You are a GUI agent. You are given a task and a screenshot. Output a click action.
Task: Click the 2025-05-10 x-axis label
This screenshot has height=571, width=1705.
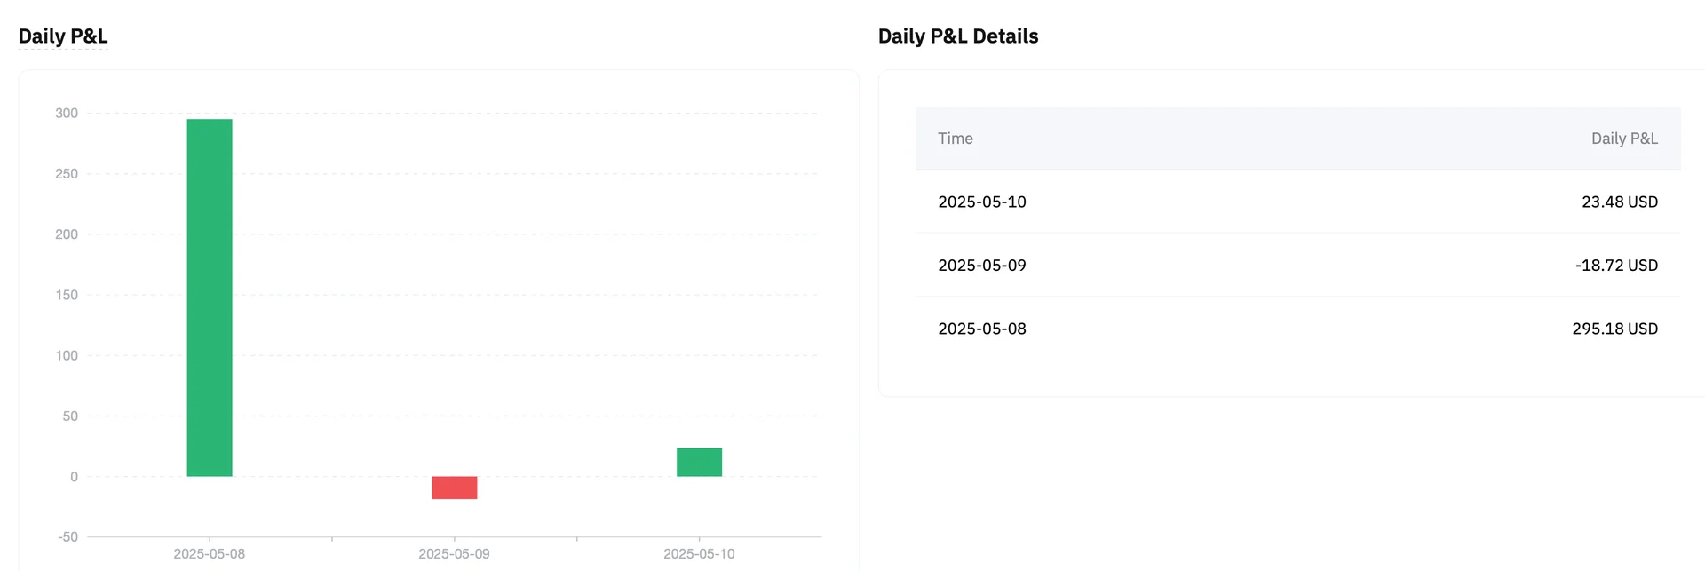(699, 554)
